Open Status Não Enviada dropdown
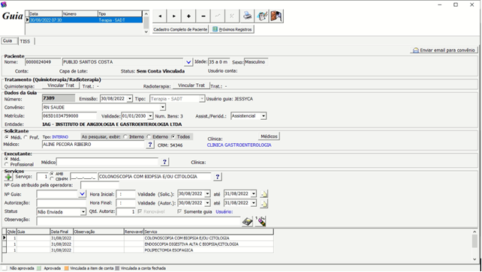This screenshot has height=272, width=482. coord(83,212)
